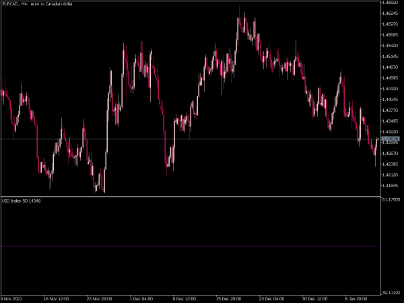Click the 23 Nov 20:00 time label
This screenshot has height=303, width=404.
click(99, 299)
